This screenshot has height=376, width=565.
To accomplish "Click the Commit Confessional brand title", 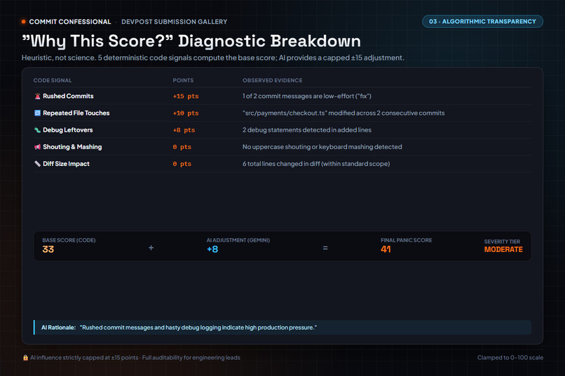I will (x=70, y=22).
